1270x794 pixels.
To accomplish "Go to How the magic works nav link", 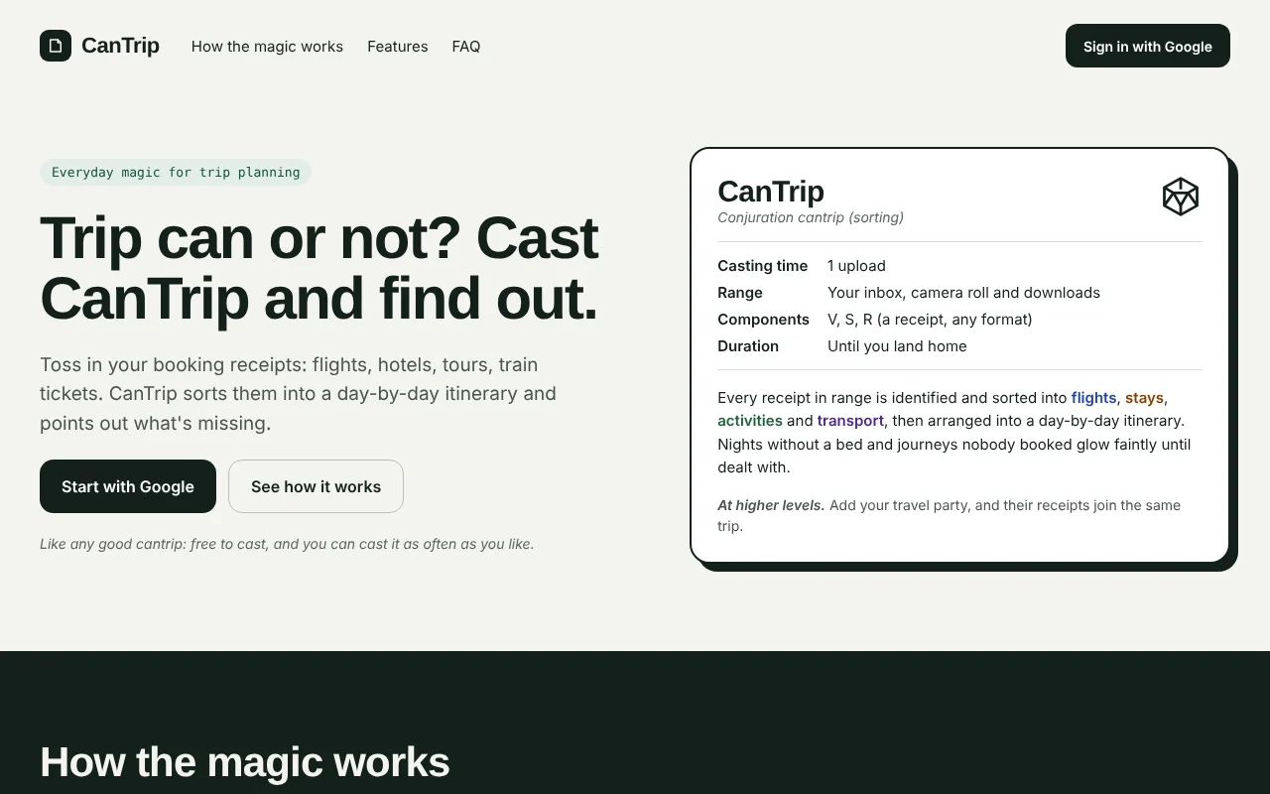I will [267, 47].
